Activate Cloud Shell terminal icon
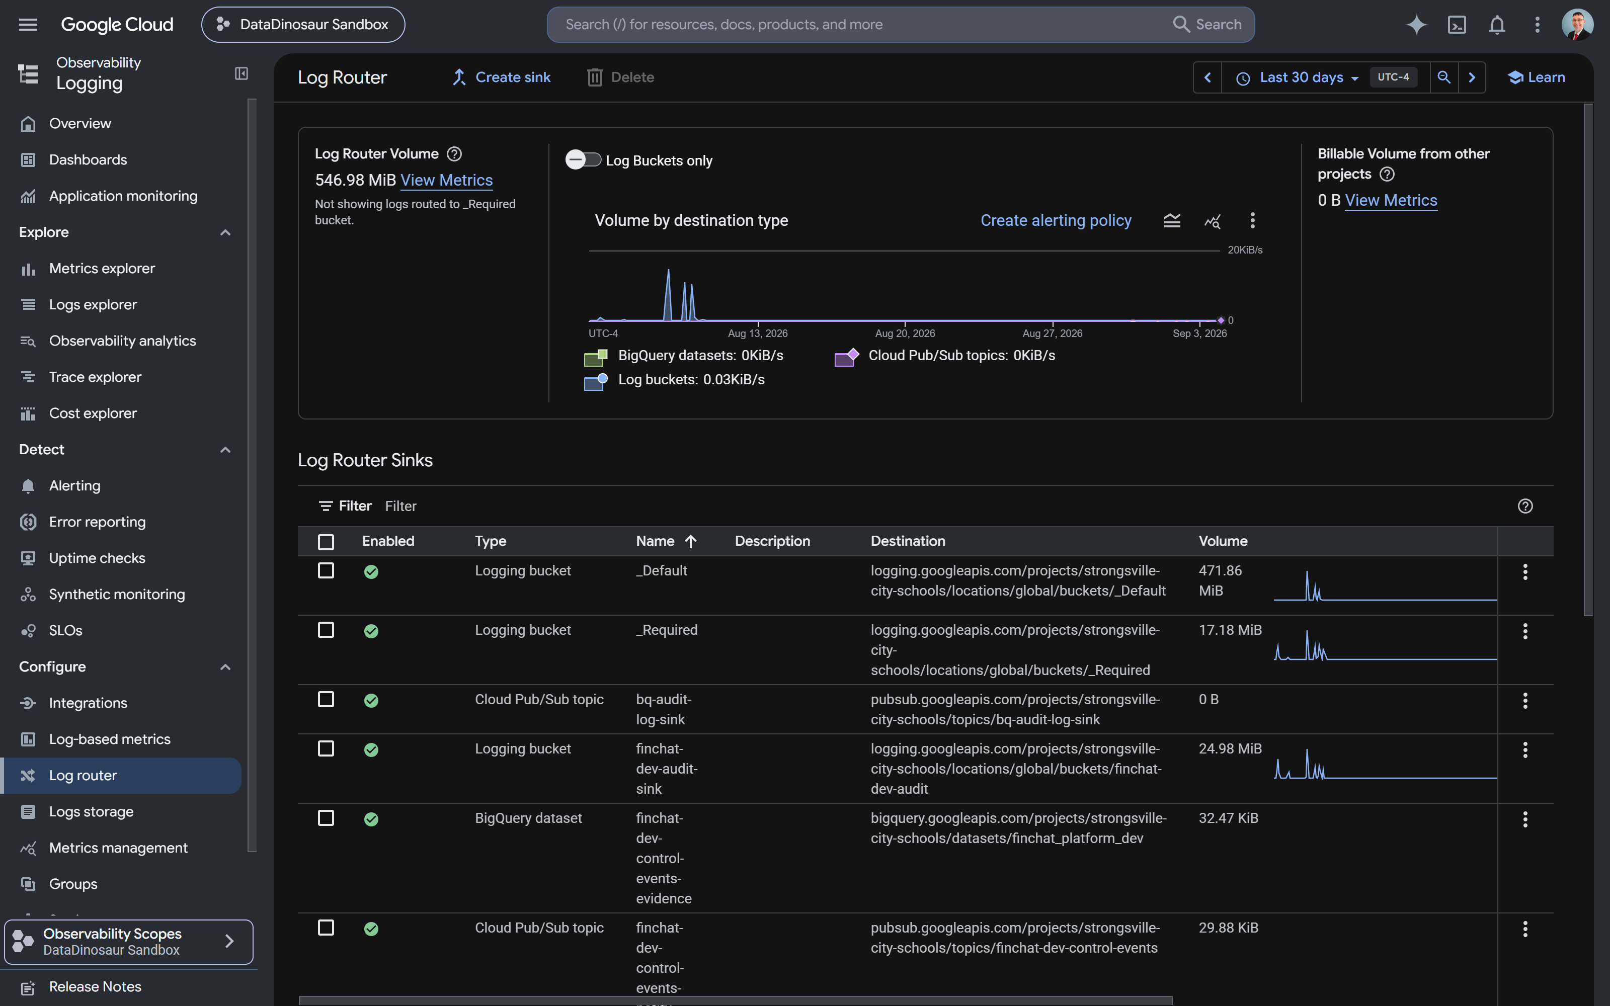Screen dimensions: 1610x1006 click(x=1457, y=25)
